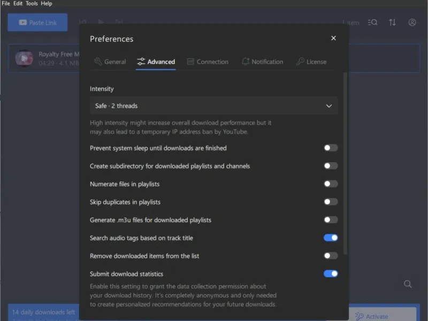Screen dimensions: 428x321
Task: Click the Royalty Free track thumbnail
Action: coord(24,58)
